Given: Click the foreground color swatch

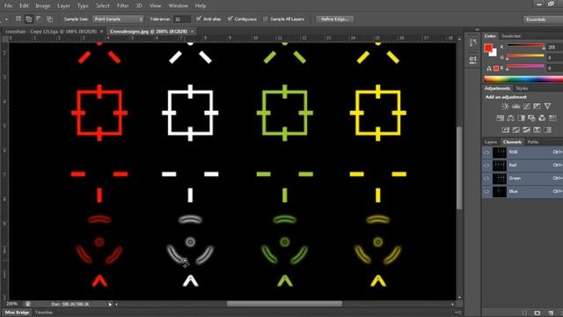Looking at the screenshot, I should tap(487, 48).
